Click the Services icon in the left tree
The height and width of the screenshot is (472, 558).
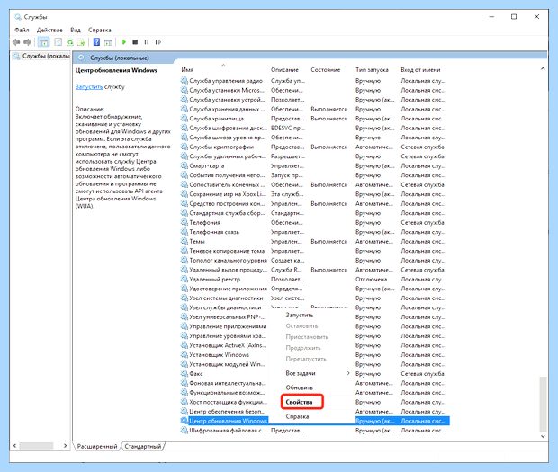(x=16, y=56)
